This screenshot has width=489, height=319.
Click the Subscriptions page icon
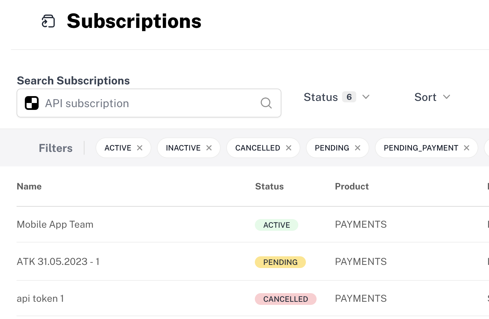point(48,21)
